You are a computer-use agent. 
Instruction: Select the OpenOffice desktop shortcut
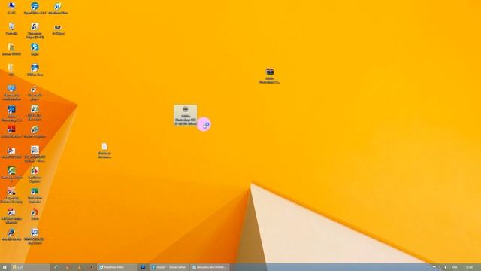click(35, 8)
